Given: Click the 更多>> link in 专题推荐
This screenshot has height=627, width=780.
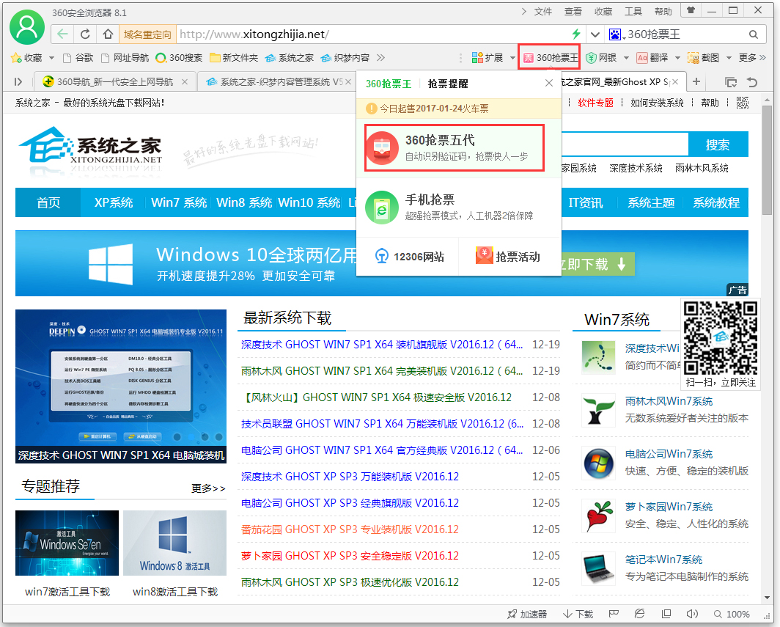Looking at the screenshot, I should (208, 488).
